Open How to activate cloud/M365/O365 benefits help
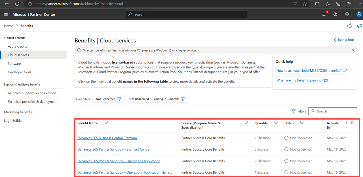Screen dimensions: 363x177 tap(311, 71)
